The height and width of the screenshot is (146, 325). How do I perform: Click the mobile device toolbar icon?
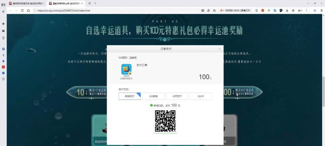coord(257,10)
